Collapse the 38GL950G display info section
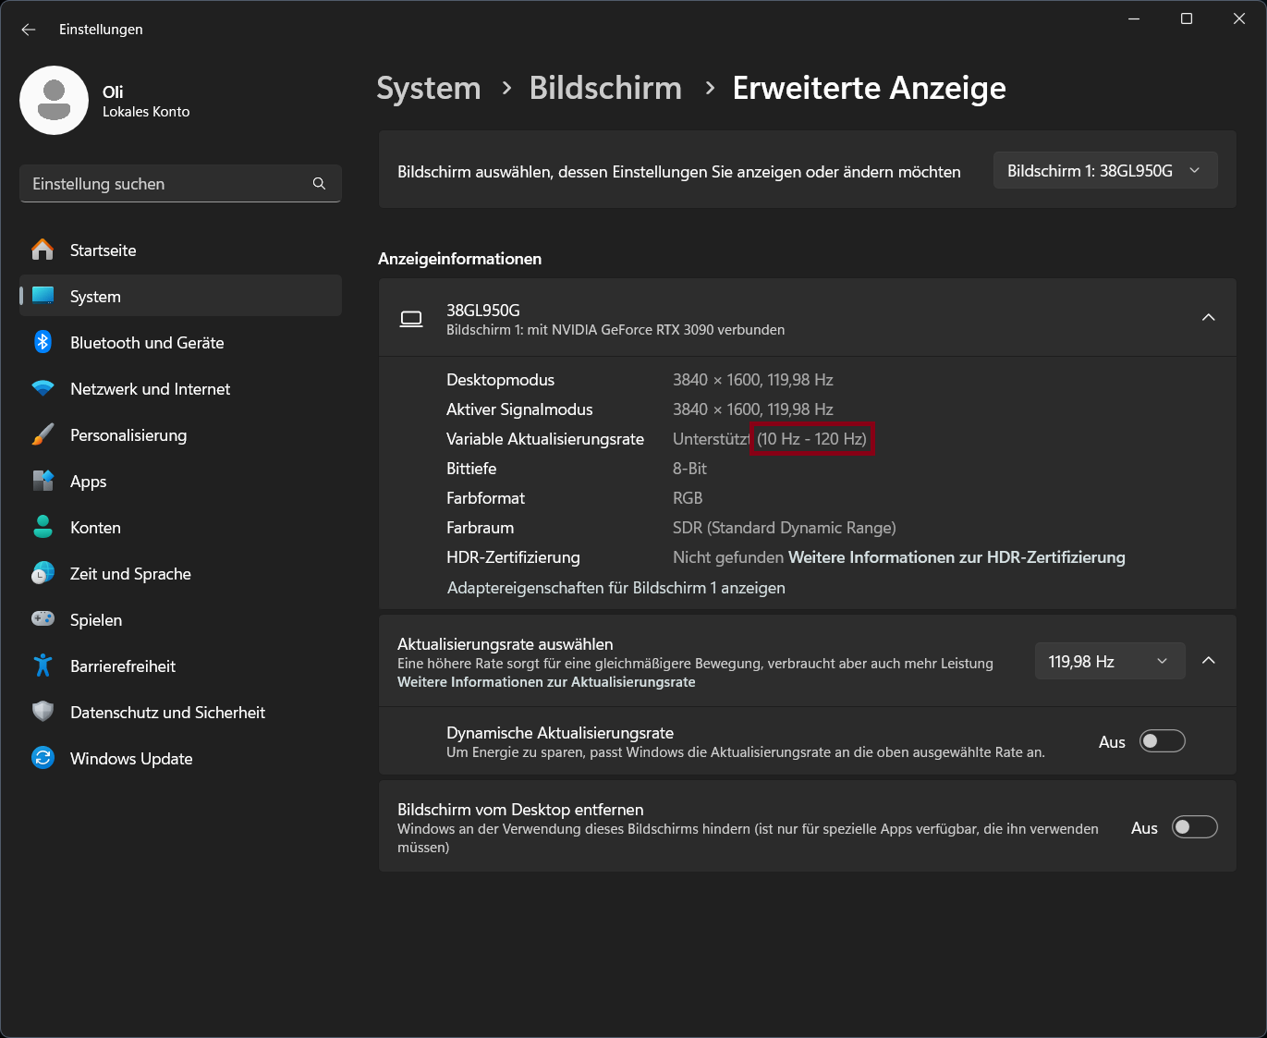The width and height of the screenshot is (1267, 1038). point(1208,317)
